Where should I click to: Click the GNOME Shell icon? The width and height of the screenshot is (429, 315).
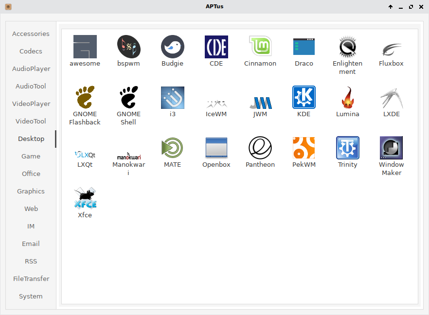pos(128,97)
